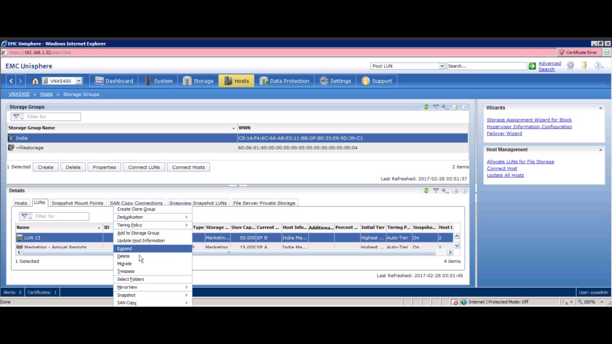This screenshot has width=612, height=344.
Task: Select Expand in the context menu
Action: click(152, 248)
